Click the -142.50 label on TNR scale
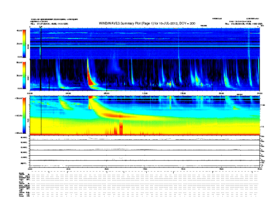 pyautogui.click(x=18, y=116)
